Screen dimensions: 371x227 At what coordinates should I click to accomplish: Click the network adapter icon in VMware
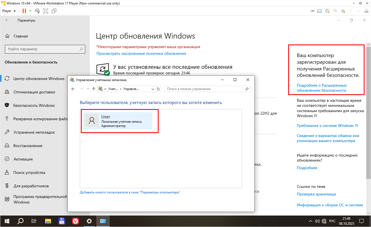[335, 11]
